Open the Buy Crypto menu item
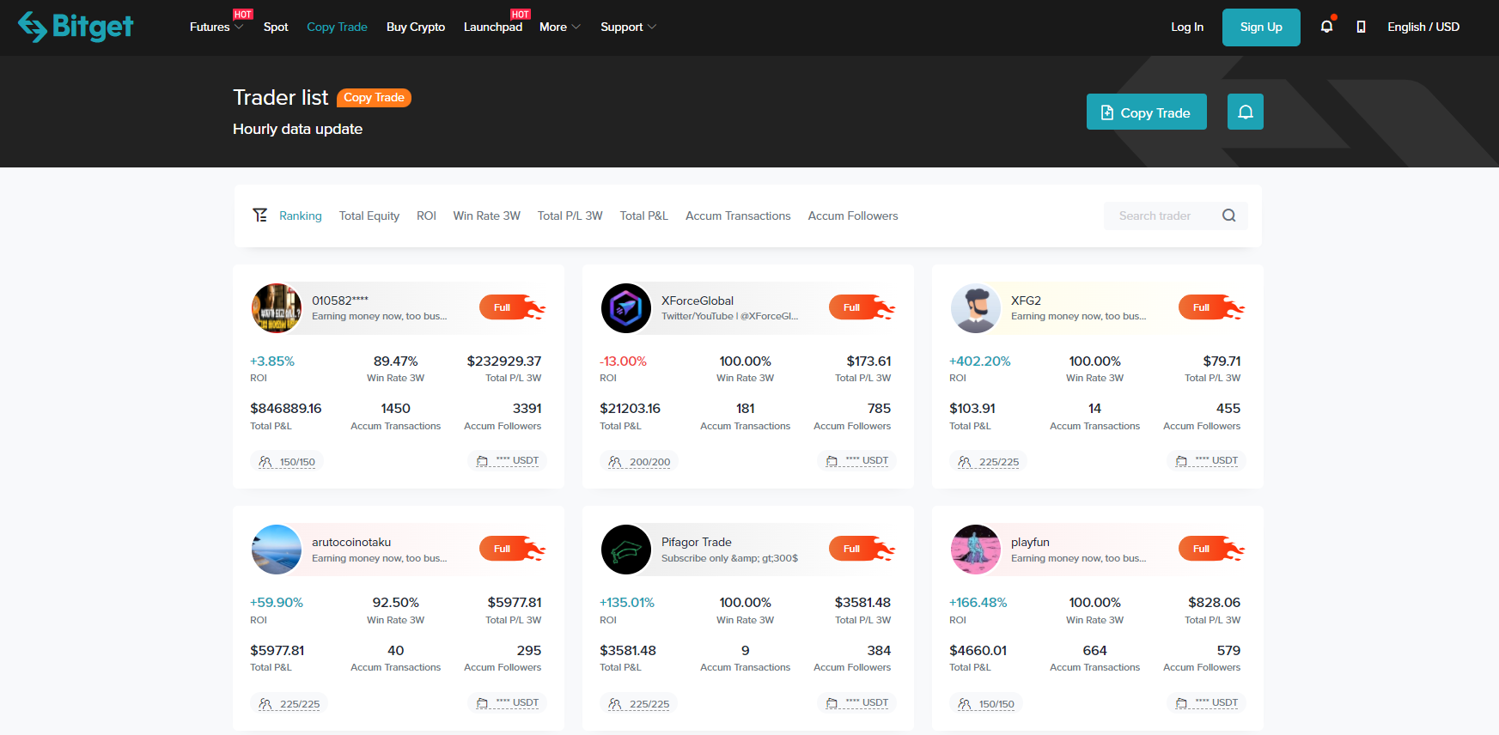The width and height of the screenshot is (1499, 735). click(416, 27)
